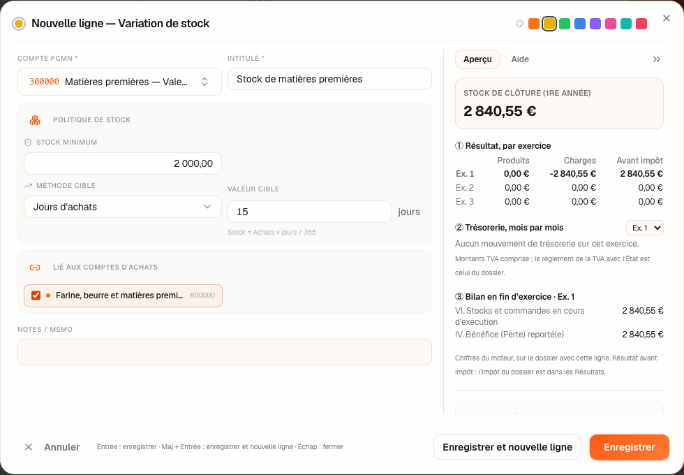The height and width of the screenshot is (475, 684).
Task: Click the closing stock value 2 840,55 €
Action: pos(500,111)
